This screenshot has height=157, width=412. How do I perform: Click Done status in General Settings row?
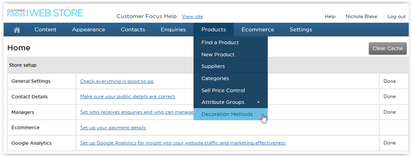[x=389, y=81]
